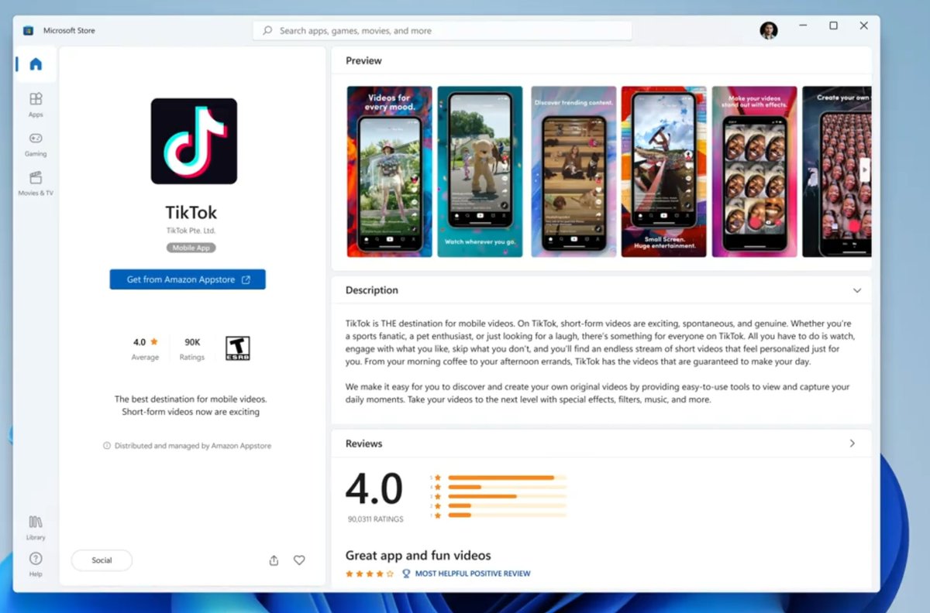Open the Library
930x613 pixels.
point(36,527)
